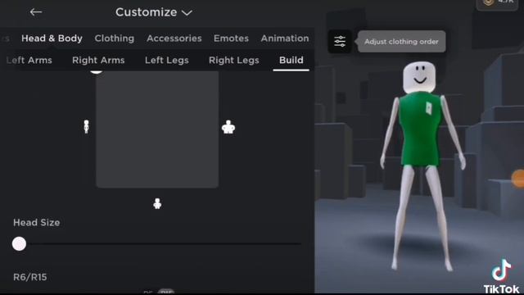The image size is (524, 295).
Task: Switch to the Emotes tab
Action: click(x=231, y=39)
